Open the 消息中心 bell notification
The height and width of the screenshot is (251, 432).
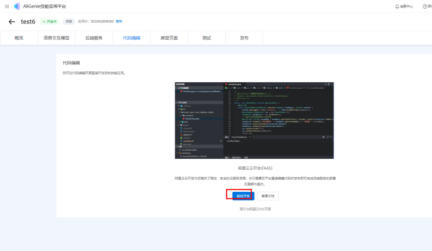pyautogui.click(x=404, y=6)
